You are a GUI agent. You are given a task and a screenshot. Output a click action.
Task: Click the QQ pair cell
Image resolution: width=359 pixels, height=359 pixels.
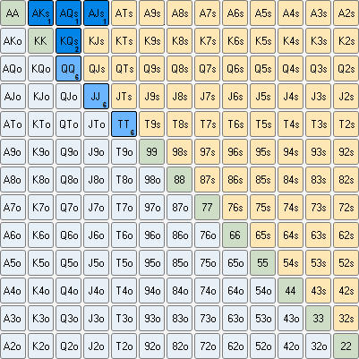click(x=69, y=69)
